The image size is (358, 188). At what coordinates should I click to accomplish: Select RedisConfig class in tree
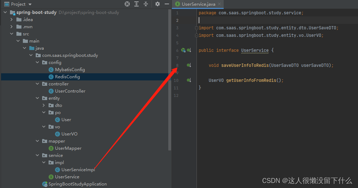[68, 77]
